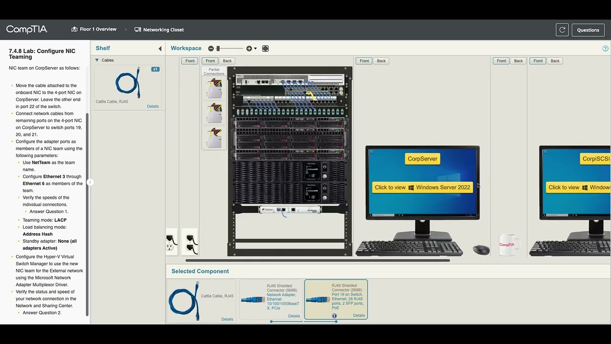Click the CompTIA coffee mug
This screenshot has height=344, width=611.
pos(508,245)
